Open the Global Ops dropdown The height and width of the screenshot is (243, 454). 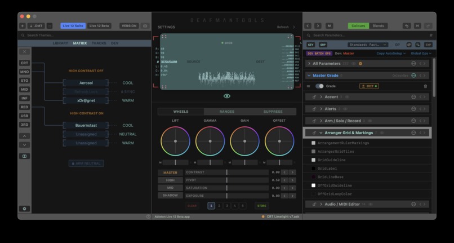(421, 54)
